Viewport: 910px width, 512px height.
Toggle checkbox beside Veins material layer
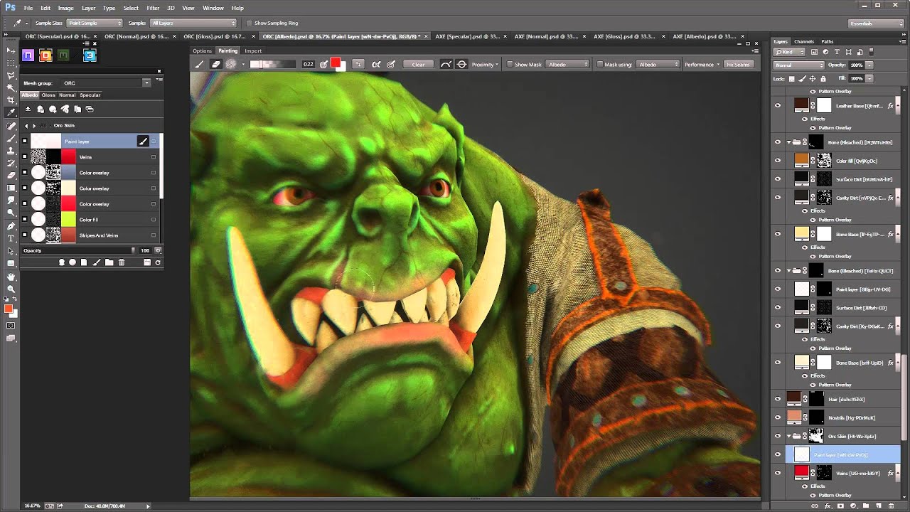click(x=25, y=157)
